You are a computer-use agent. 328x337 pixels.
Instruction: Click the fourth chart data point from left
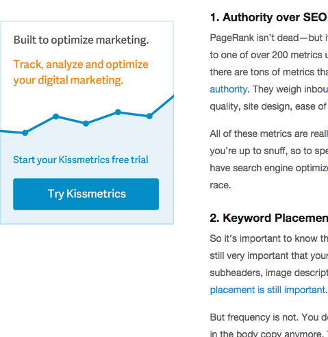[x=118, y=112]
